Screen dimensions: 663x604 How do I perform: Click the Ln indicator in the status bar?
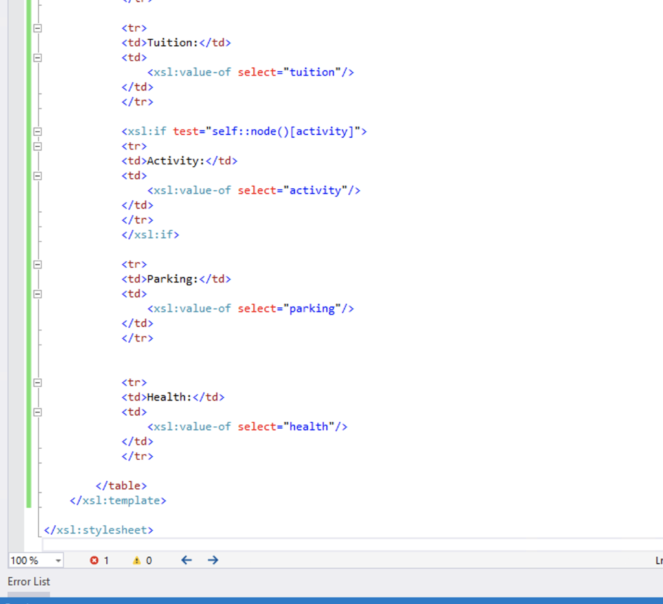coord(658,560)
